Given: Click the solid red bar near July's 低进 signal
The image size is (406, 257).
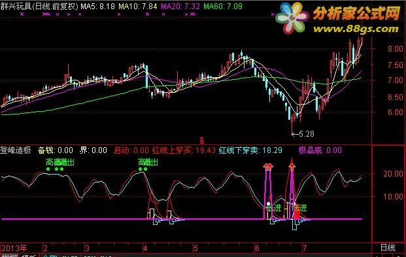Looking at the screenshot, I should 297,213.
